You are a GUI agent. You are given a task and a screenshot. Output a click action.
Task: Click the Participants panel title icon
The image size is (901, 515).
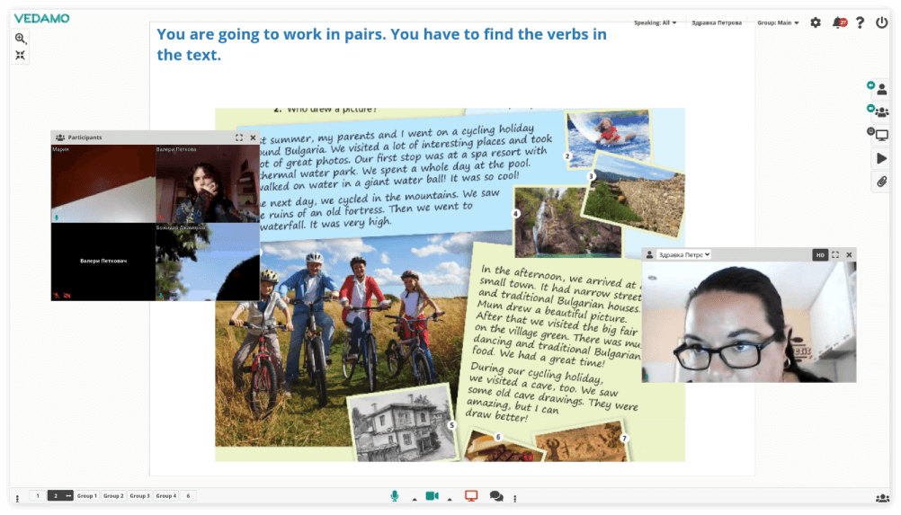point(59,138)
